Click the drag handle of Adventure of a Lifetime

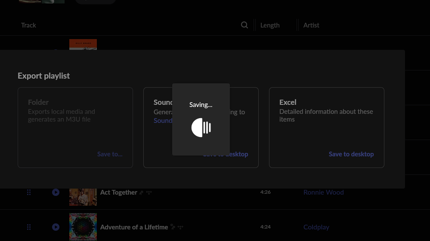(x=29, y=227)
